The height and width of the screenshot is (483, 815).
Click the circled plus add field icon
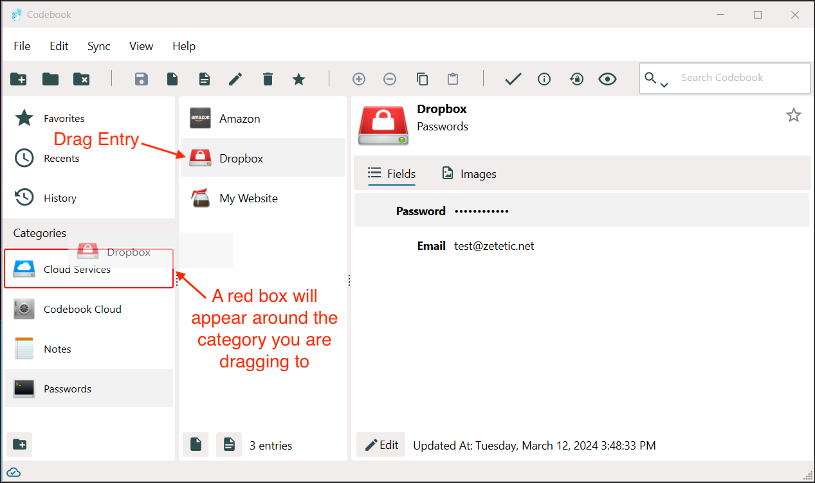(359, 79)
